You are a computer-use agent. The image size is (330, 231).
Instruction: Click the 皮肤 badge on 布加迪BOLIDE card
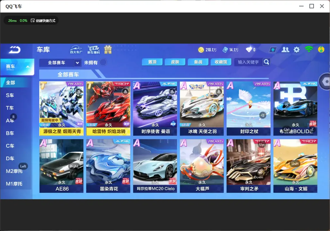pos(313,124)
